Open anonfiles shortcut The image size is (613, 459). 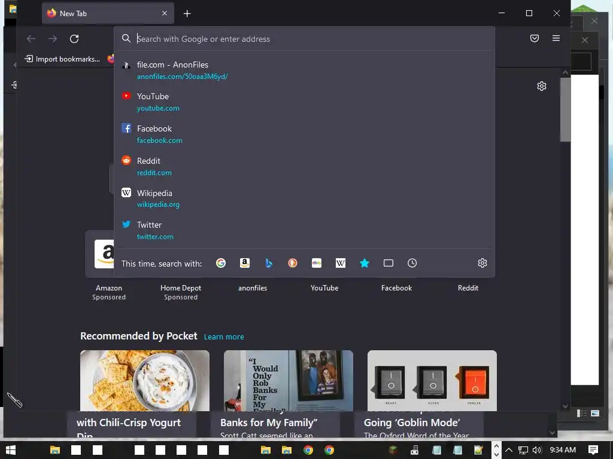253,288
